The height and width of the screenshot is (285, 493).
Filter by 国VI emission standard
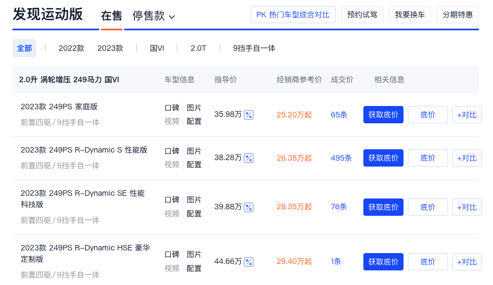pyautogui.click(x=157, y=48)
